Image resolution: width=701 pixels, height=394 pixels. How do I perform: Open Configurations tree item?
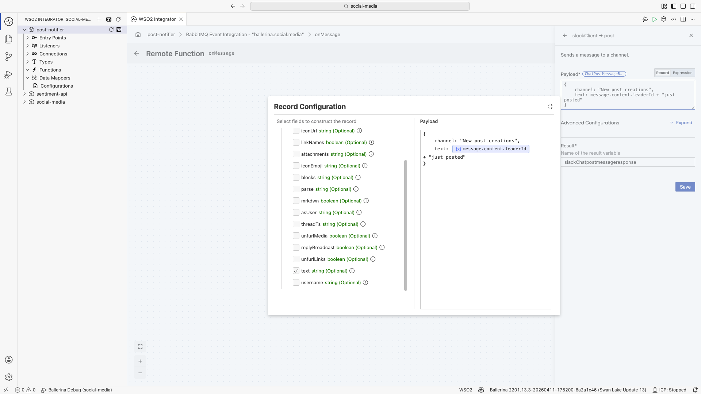tap(57, 86)
